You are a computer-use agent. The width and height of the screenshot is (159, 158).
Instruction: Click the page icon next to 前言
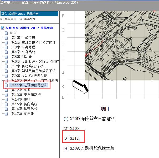point(6,33)
